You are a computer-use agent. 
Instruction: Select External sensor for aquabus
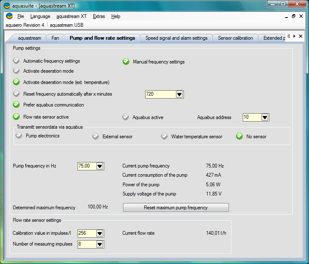(x=95, y=136)
